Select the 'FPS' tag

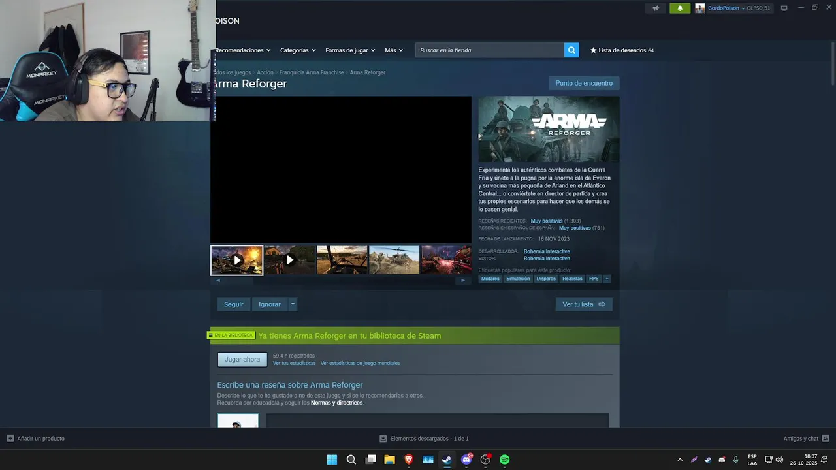pyautogui.click(x=594, y=279)
